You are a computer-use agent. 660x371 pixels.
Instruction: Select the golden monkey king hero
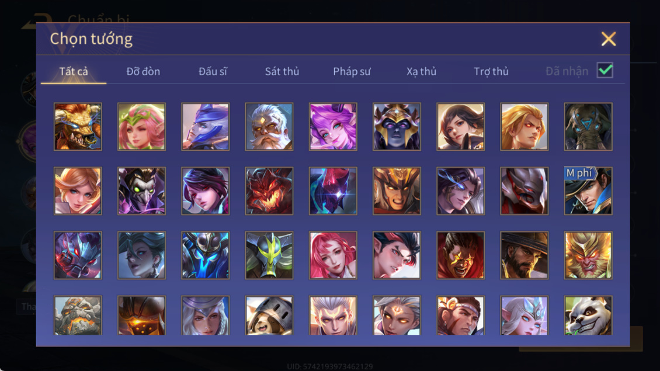[x=588, y=255]
